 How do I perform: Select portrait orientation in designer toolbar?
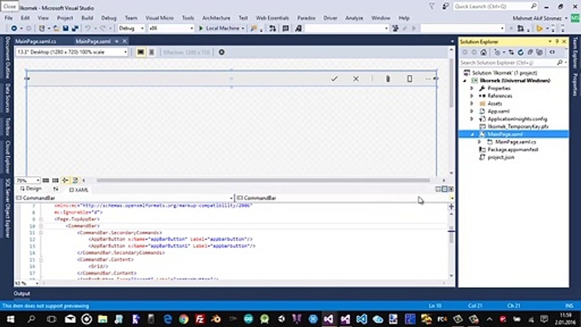coord(152,52)
